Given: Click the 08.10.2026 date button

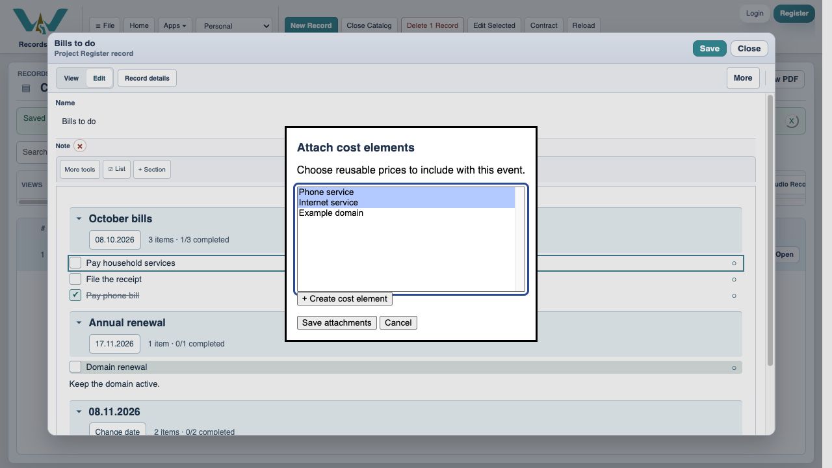Looking at the screenshot, I should (x=115, y=240).
